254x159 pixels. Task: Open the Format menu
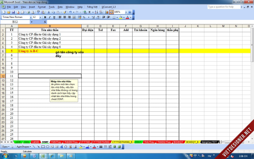pos(41,7)
